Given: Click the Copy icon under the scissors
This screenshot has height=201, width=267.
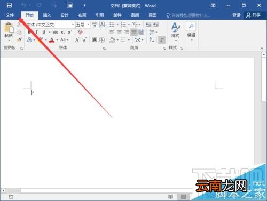Looking at the screenshot, I should click(x=19, y=32).
